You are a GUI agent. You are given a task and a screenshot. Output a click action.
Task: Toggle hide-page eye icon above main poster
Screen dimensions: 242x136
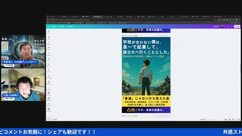click(158, 36)
